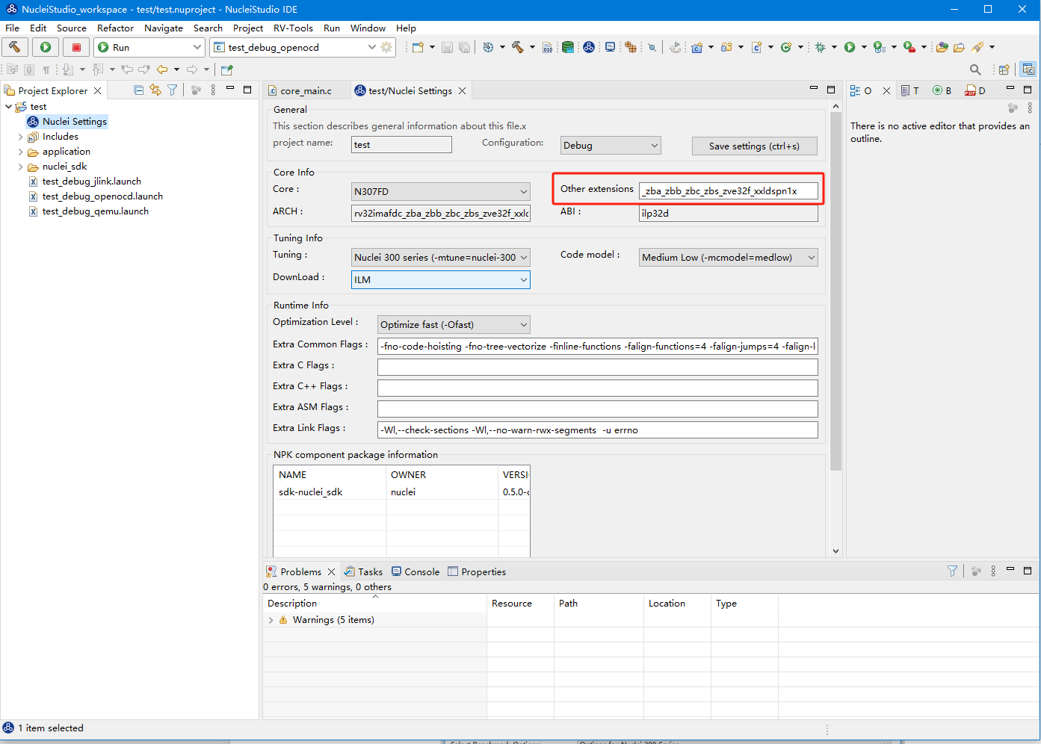The image size is (1041, 744).
Task: Click the Open Type flashlight toolbar icon
Action: pyautogui.click(x=977, y=47)
